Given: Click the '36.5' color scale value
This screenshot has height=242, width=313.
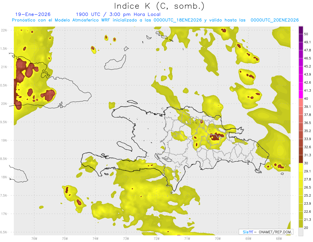Looking at the screenshot, I should coord(308,123).
